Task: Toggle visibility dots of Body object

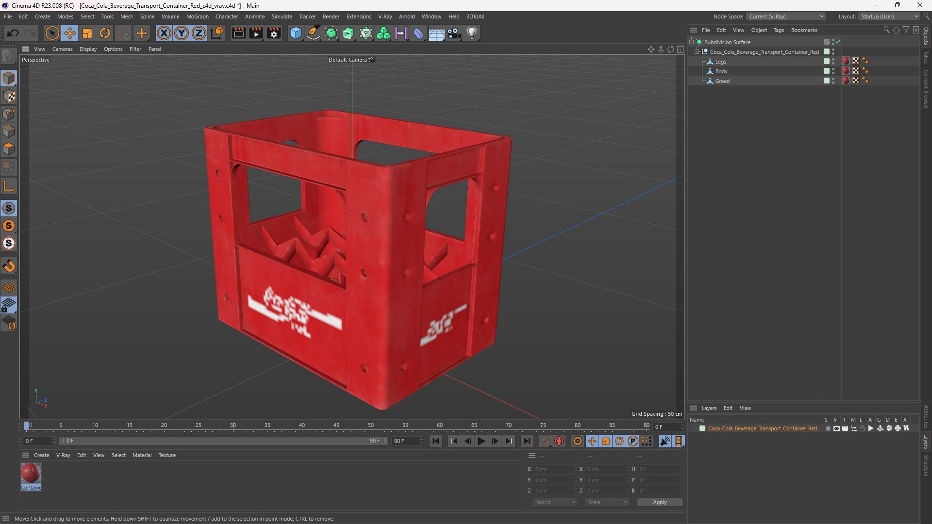Action: coord(833,71)
